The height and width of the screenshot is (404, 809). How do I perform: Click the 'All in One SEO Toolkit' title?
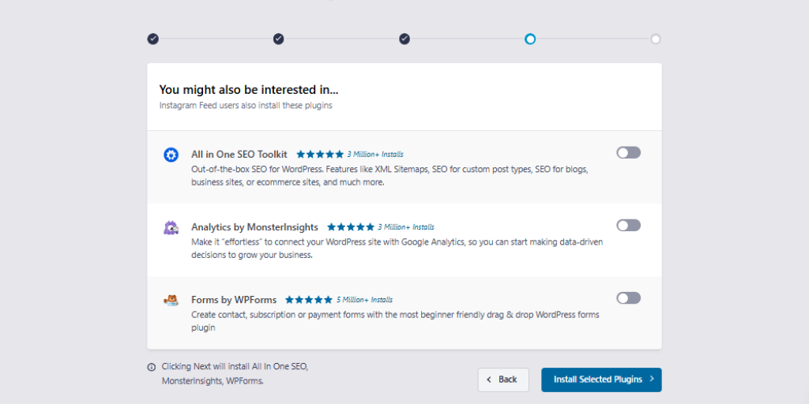239,154
